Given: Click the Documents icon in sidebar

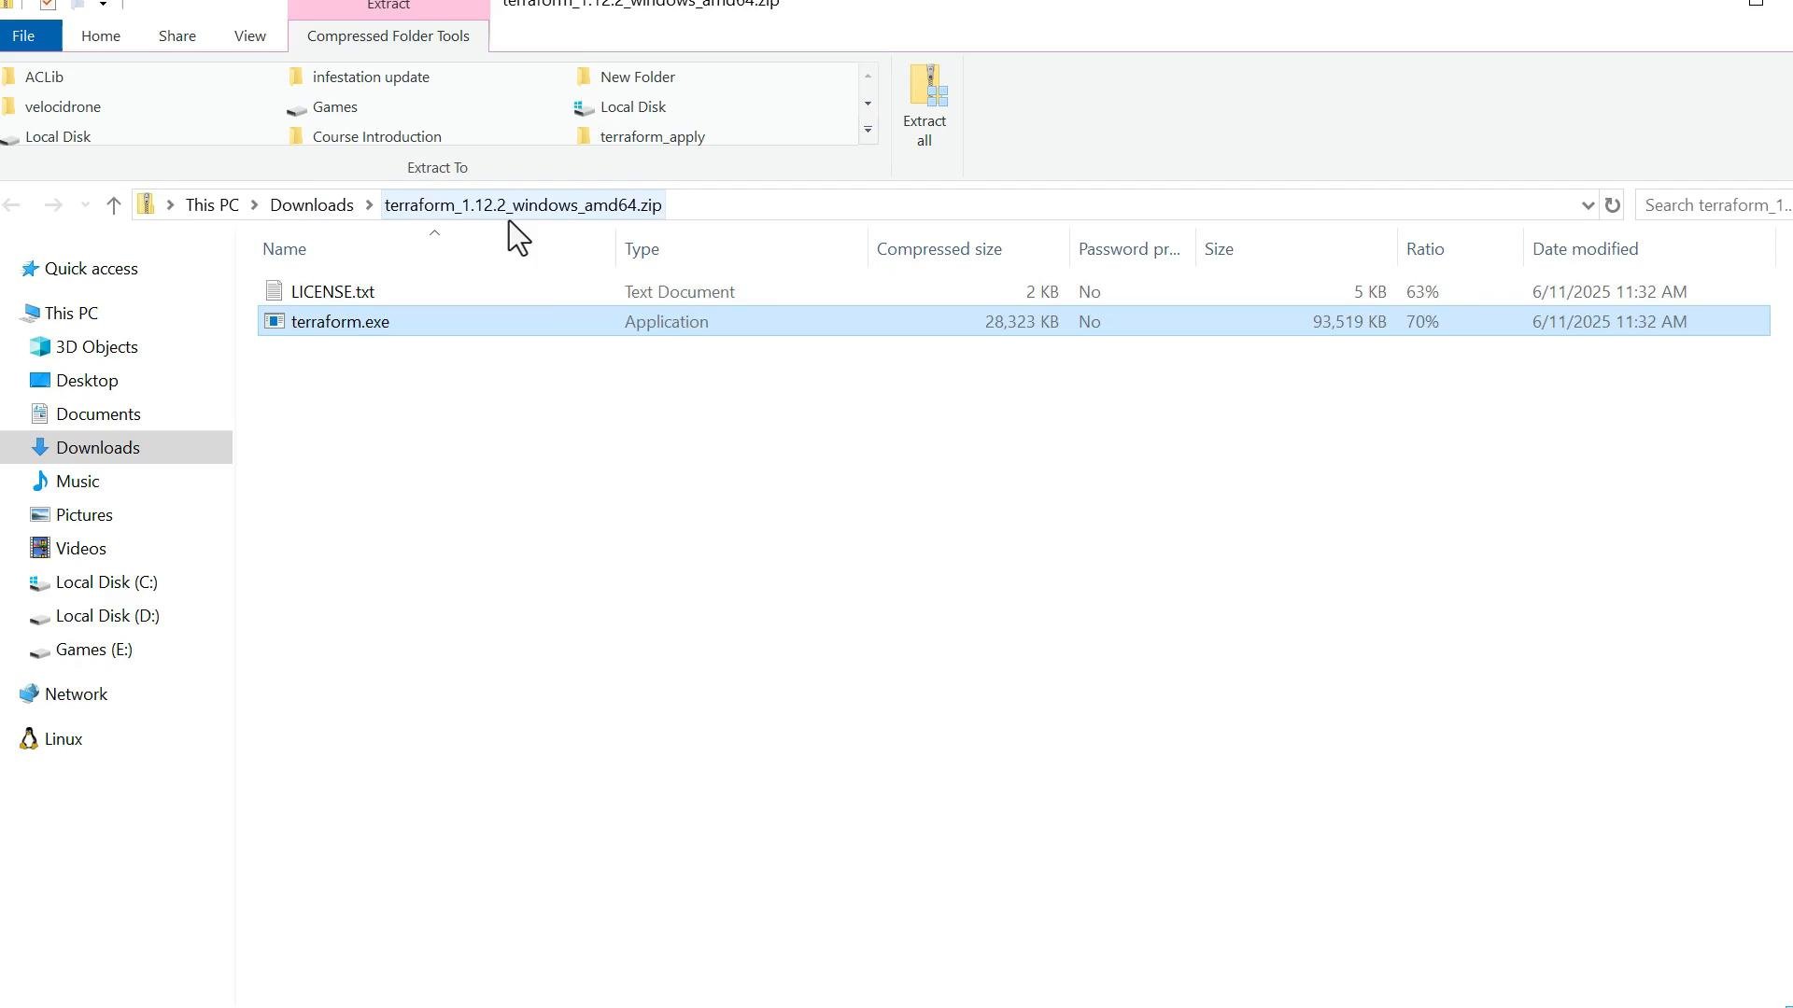Looking at the screenshot, I should [x=39, y=413].
